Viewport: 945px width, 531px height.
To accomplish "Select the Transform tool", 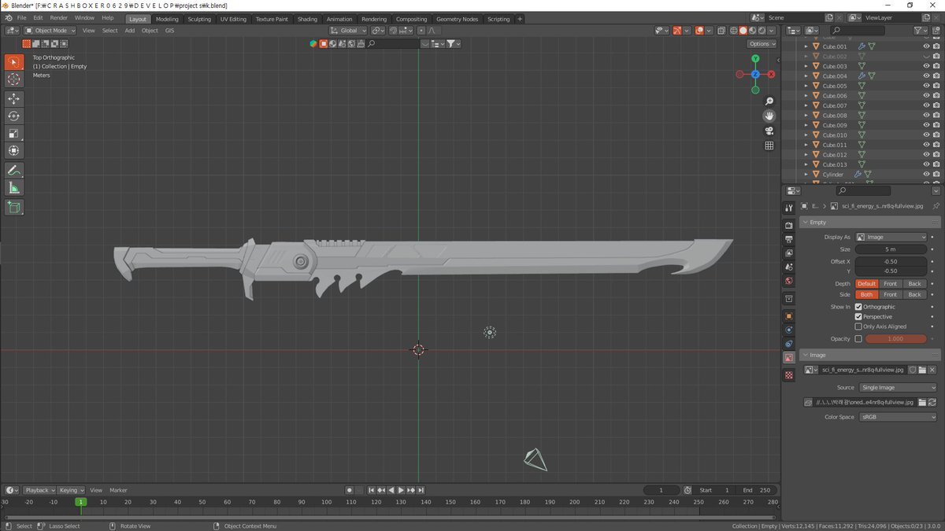I will tap(13, 150).
